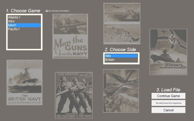Viewport: 194px width, 121px height.
Task: Click the lower air attack picture
Action: click(x=122, y=34)
